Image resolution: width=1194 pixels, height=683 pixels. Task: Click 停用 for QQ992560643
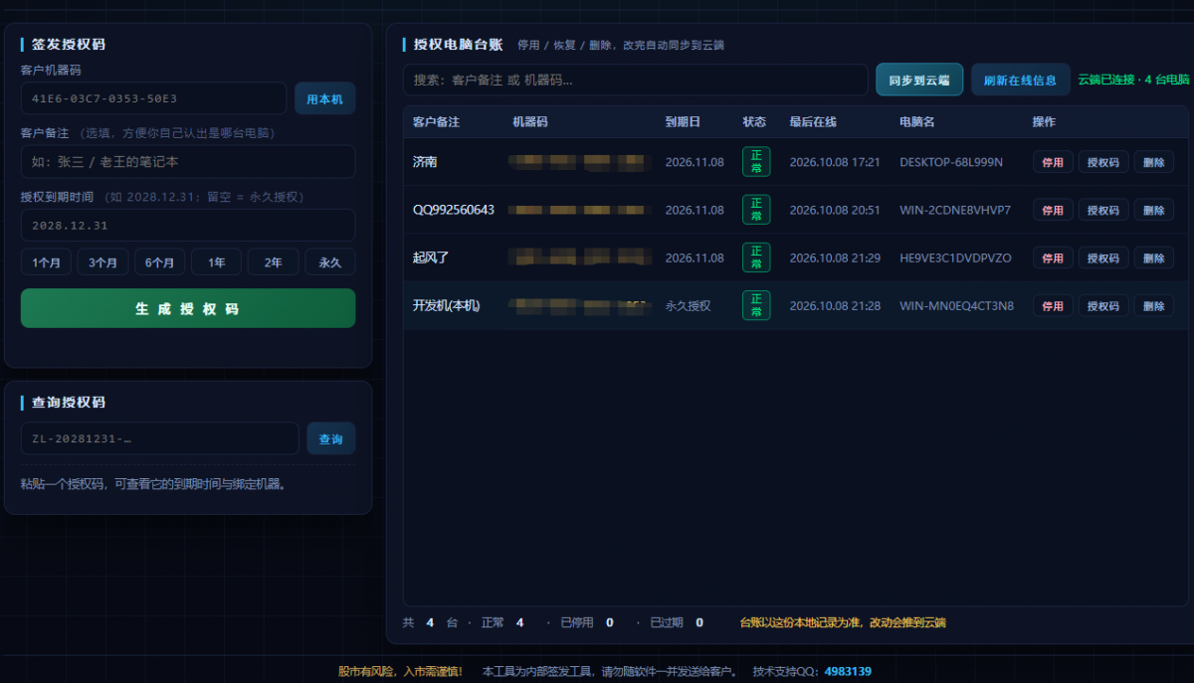(x=1053, y=210)
